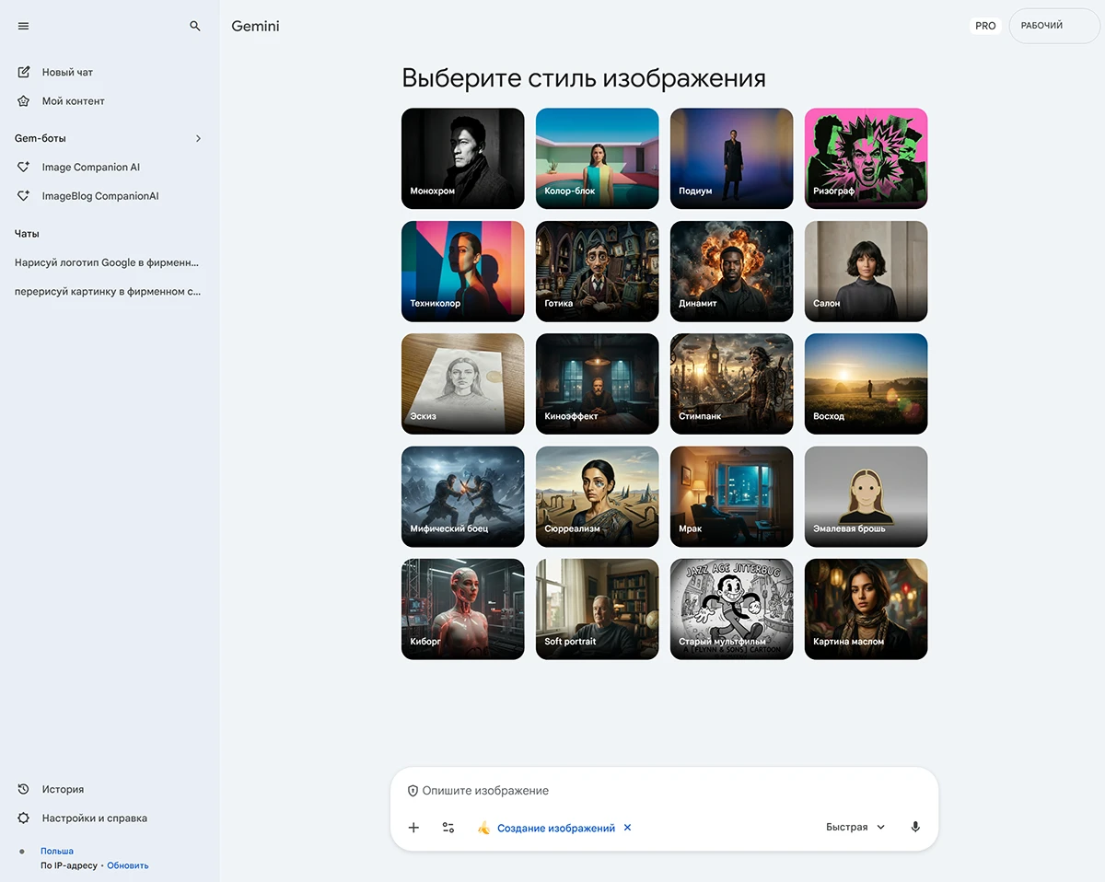Click the plus icon to attach content
Screen dimensions: 1105x882
coord(413,827)
